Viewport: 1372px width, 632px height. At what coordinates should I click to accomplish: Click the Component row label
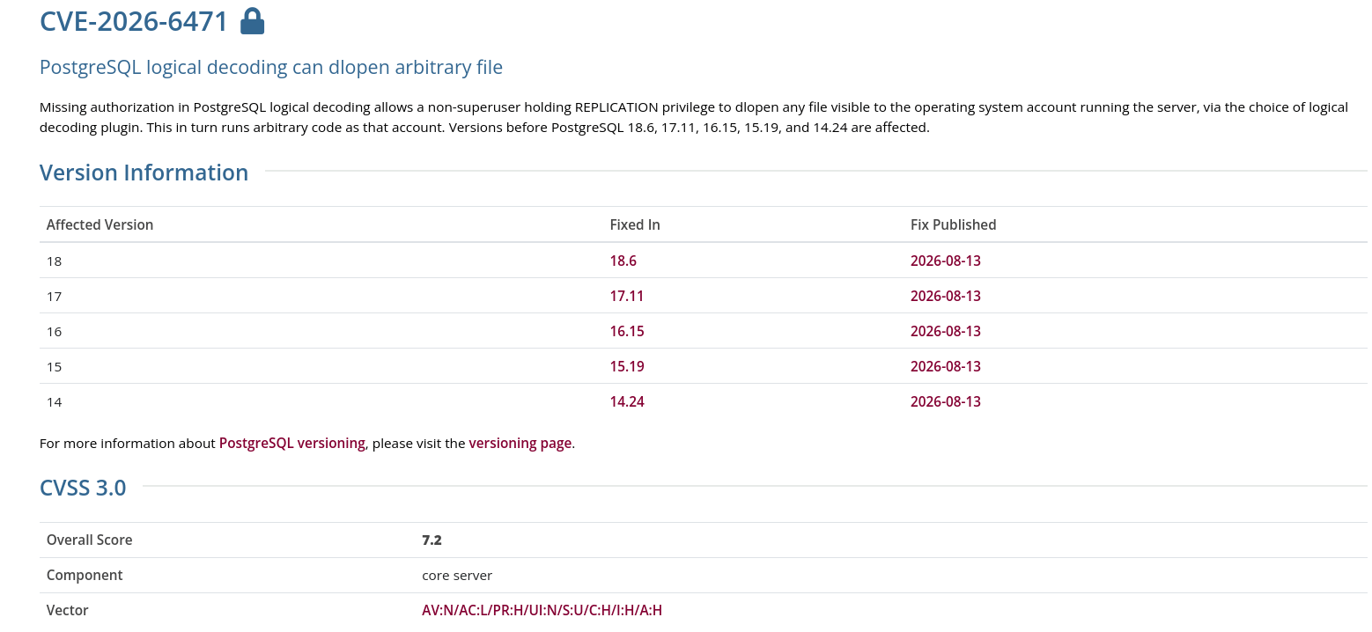point(85,575)
